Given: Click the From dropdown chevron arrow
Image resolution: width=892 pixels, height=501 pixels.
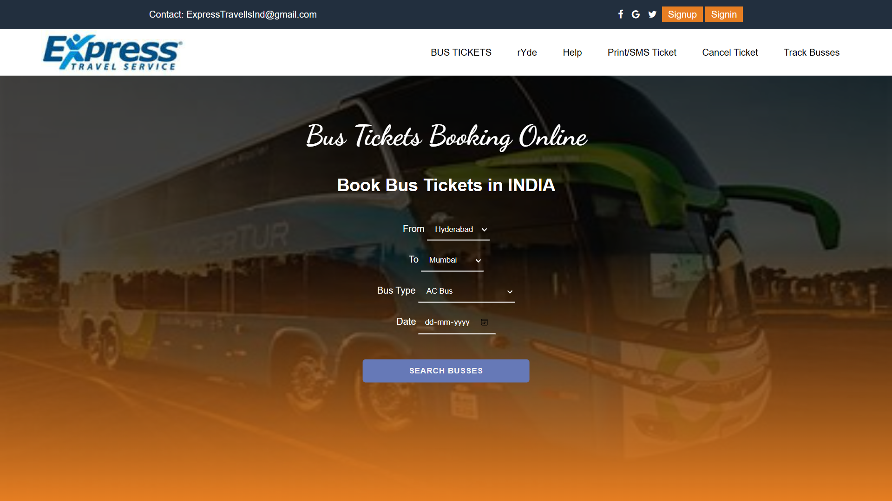Looking at the screenshot, I should click(x=484, y=230).
